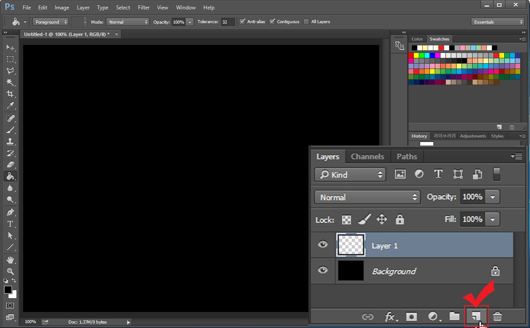The image size is (530, 328).
Task: Select the Paint Bucket tool
Action: [10, 176]
